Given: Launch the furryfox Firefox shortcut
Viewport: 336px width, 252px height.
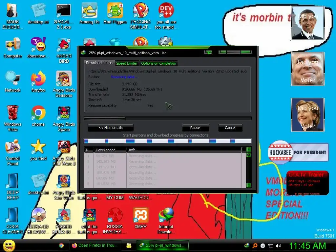Looking at the screenshot, I should tap(38, 82).
